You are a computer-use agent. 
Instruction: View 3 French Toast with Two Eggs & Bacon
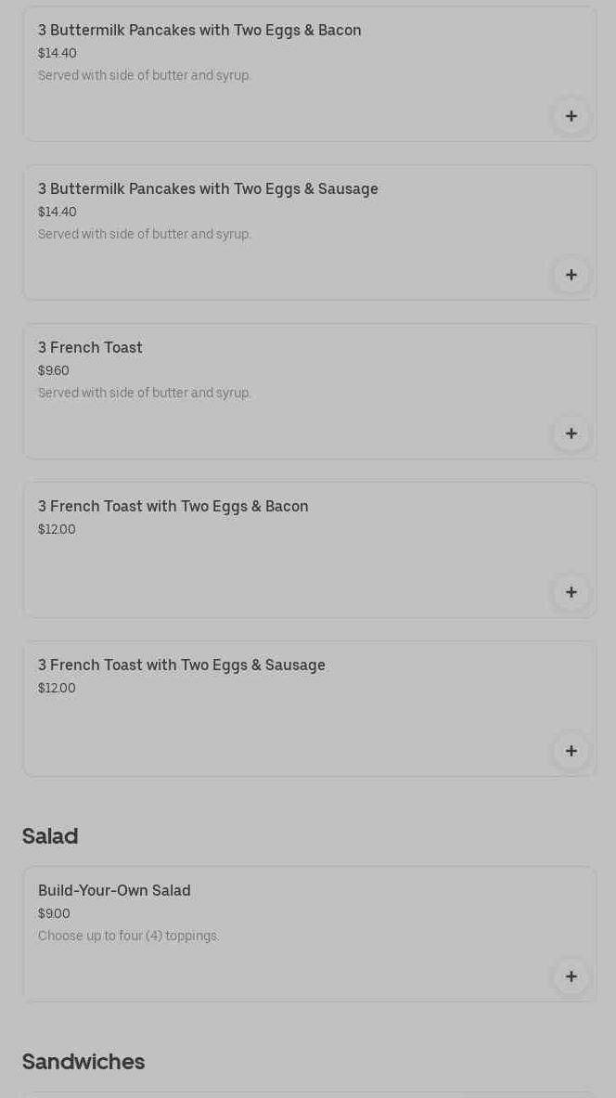point(173,506)
